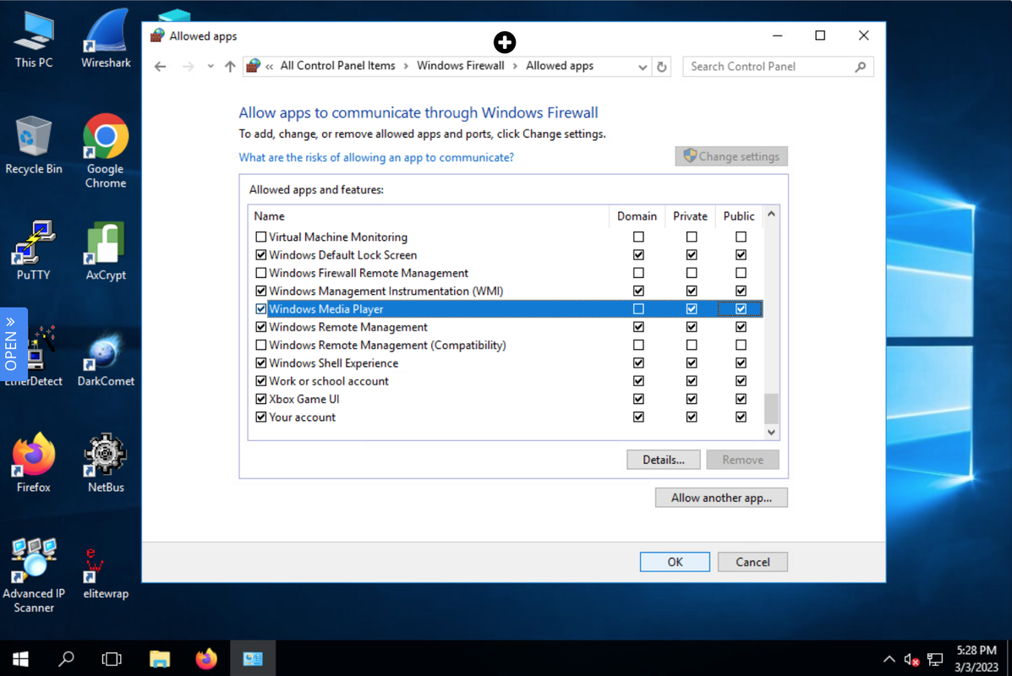Switch to Firefox on taskbar
This screenshot has height=676, width=1012.
tap(206, 658)
